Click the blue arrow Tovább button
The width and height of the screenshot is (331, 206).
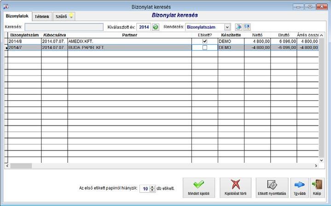[299, 188]
